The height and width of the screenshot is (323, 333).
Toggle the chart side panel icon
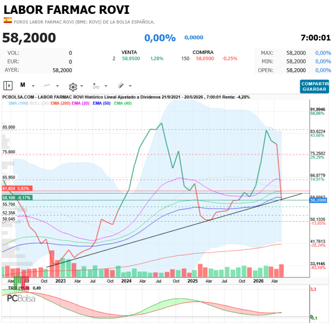tap(8, 86)
